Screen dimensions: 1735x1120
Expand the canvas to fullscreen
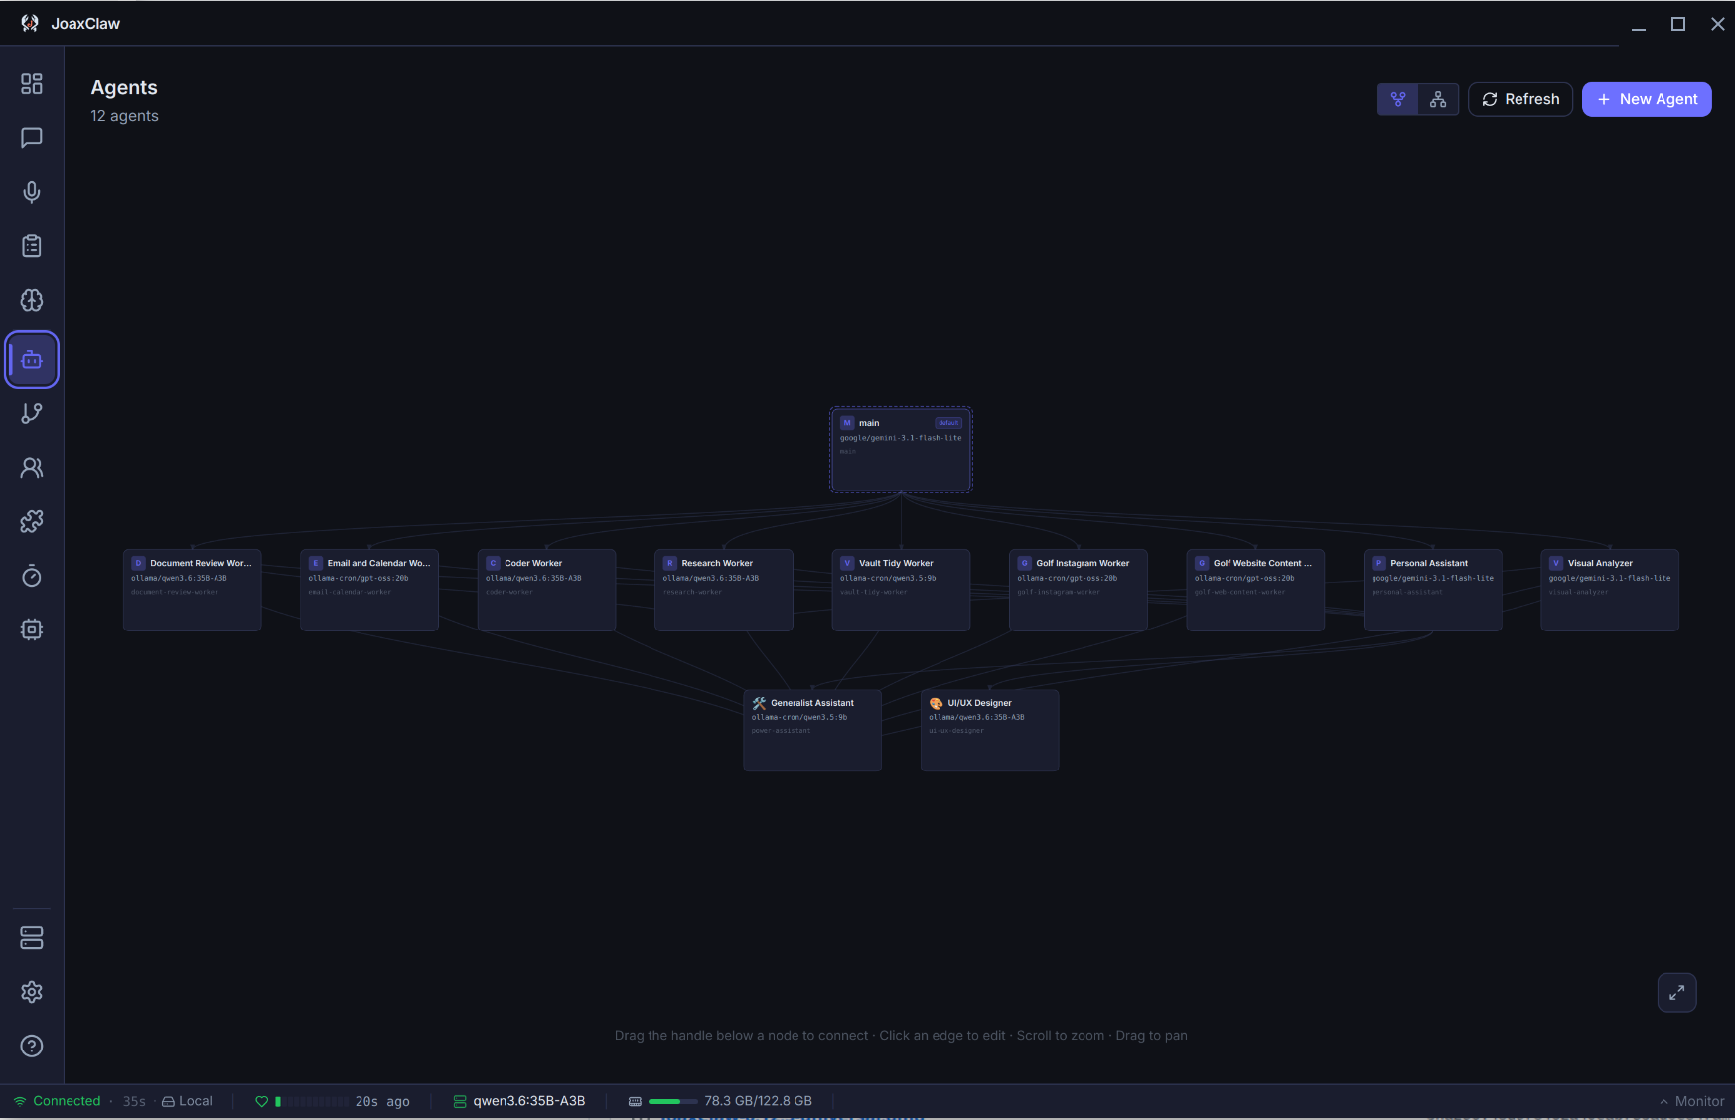(1677, 993)
